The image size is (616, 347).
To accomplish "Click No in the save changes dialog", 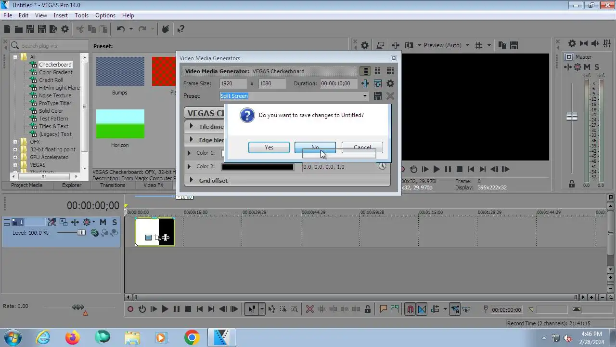I will (x=315, y=147).
